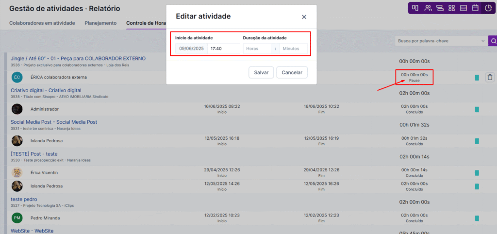Click the teal marker in the Administrador row
The height and width of the screenshot is (234, 497).
point(477,109)
